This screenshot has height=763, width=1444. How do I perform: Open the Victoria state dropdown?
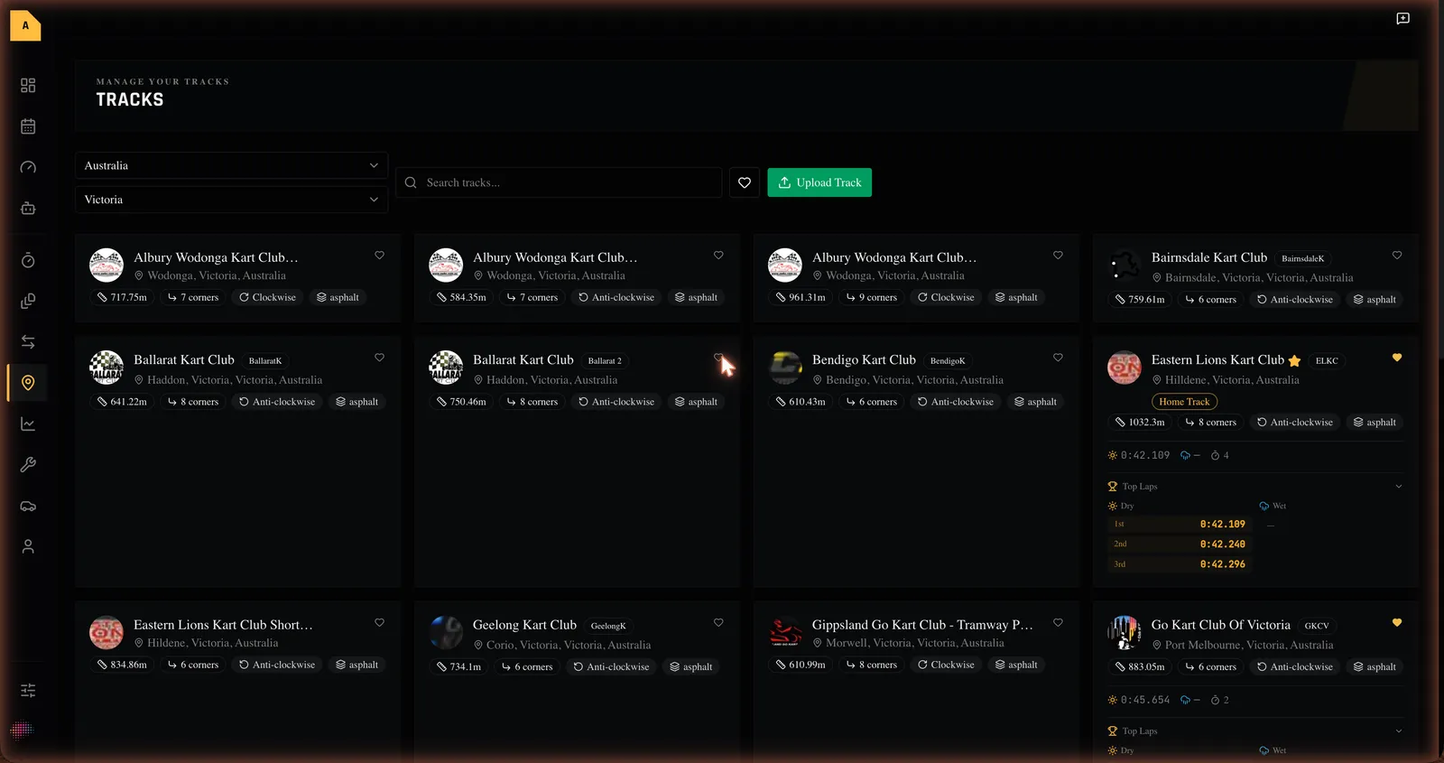[232, 200]
